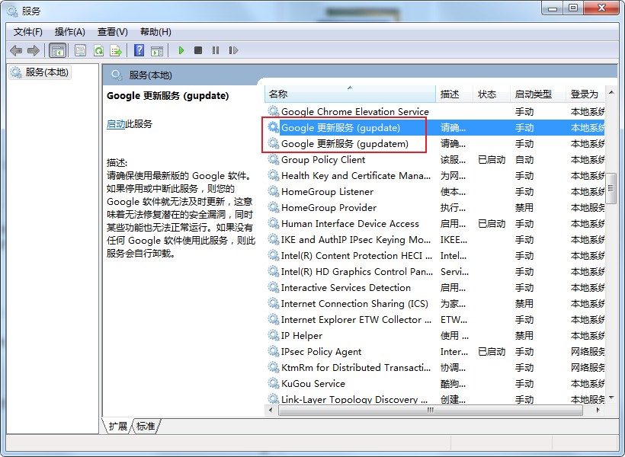The height and width of the screenshot is (457, 625).
Task: Select the KuGou Service row
Action: [434, 383]
